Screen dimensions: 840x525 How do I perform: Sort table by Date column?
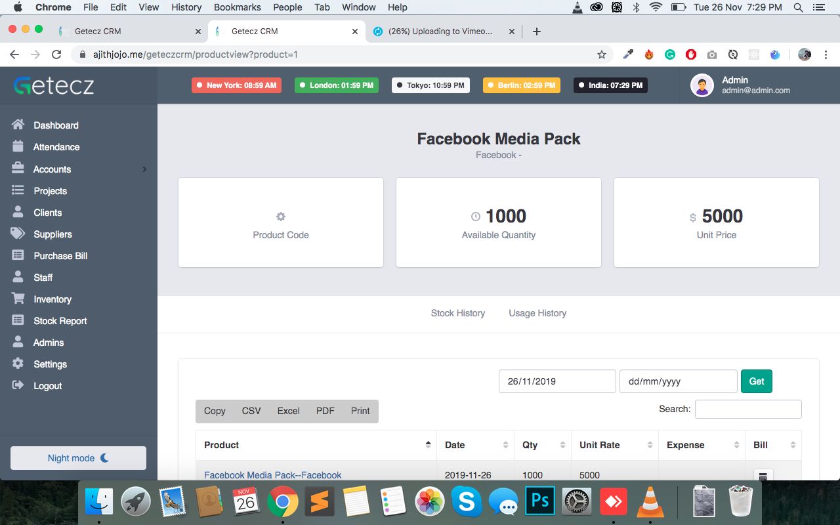(476, 445)
